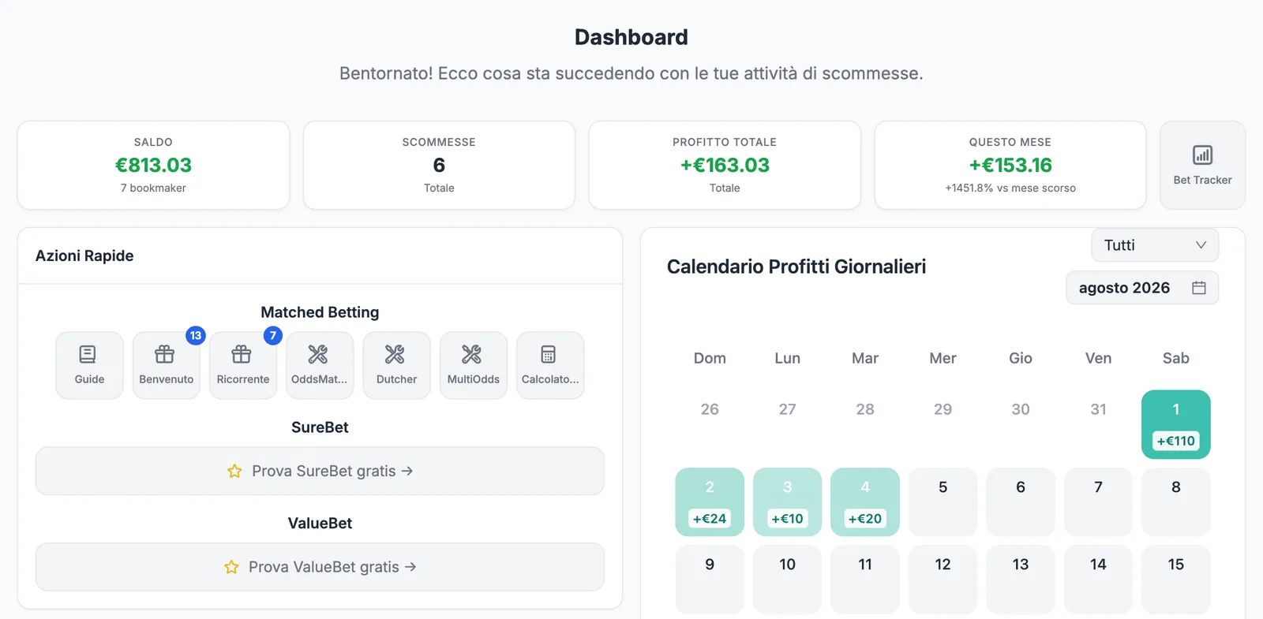
Task: Click the calendar icon beside agosto 2026
Action: tap(1199, 288)
